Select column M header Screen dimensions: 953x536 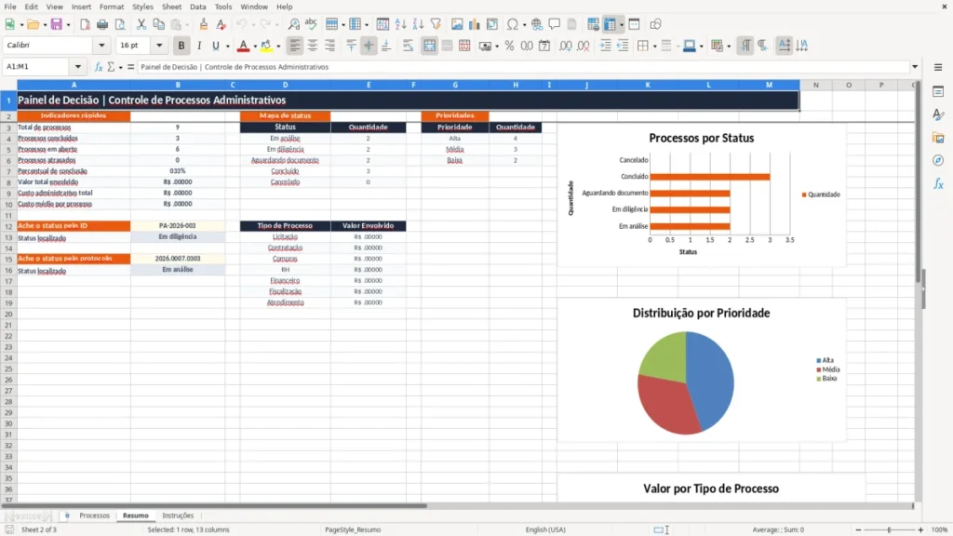point(769,85)
